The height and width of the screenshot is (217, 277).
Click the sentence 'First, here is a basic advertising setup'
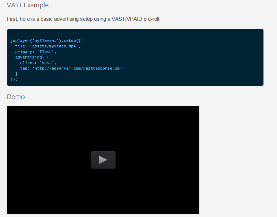pyautogui.click(x=84, y=19)
